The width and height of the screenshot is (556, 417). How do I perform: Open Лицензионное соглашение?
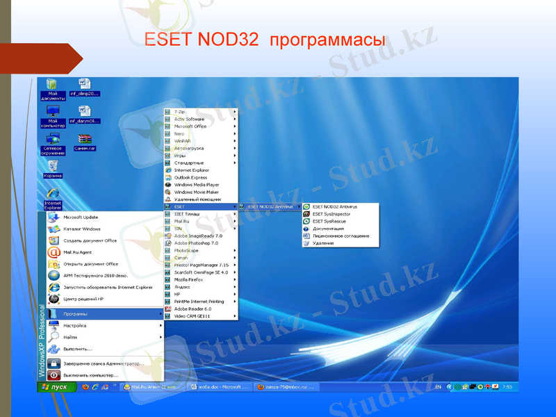[x=341, y=236]
